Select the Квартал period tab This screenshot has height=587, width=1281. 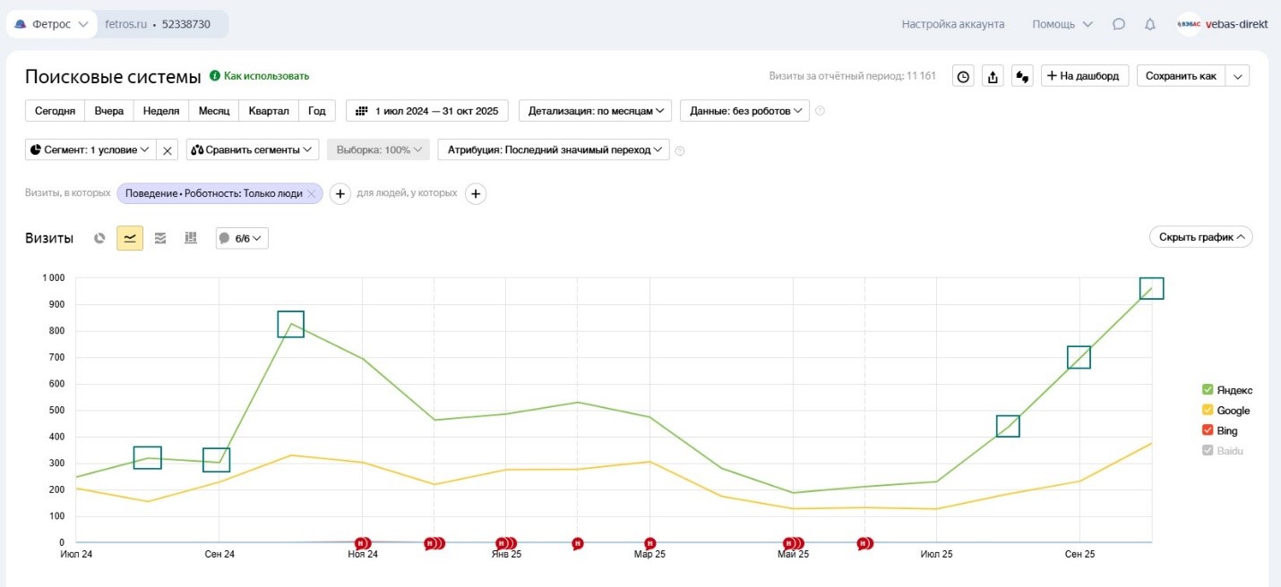click(268, 111)
